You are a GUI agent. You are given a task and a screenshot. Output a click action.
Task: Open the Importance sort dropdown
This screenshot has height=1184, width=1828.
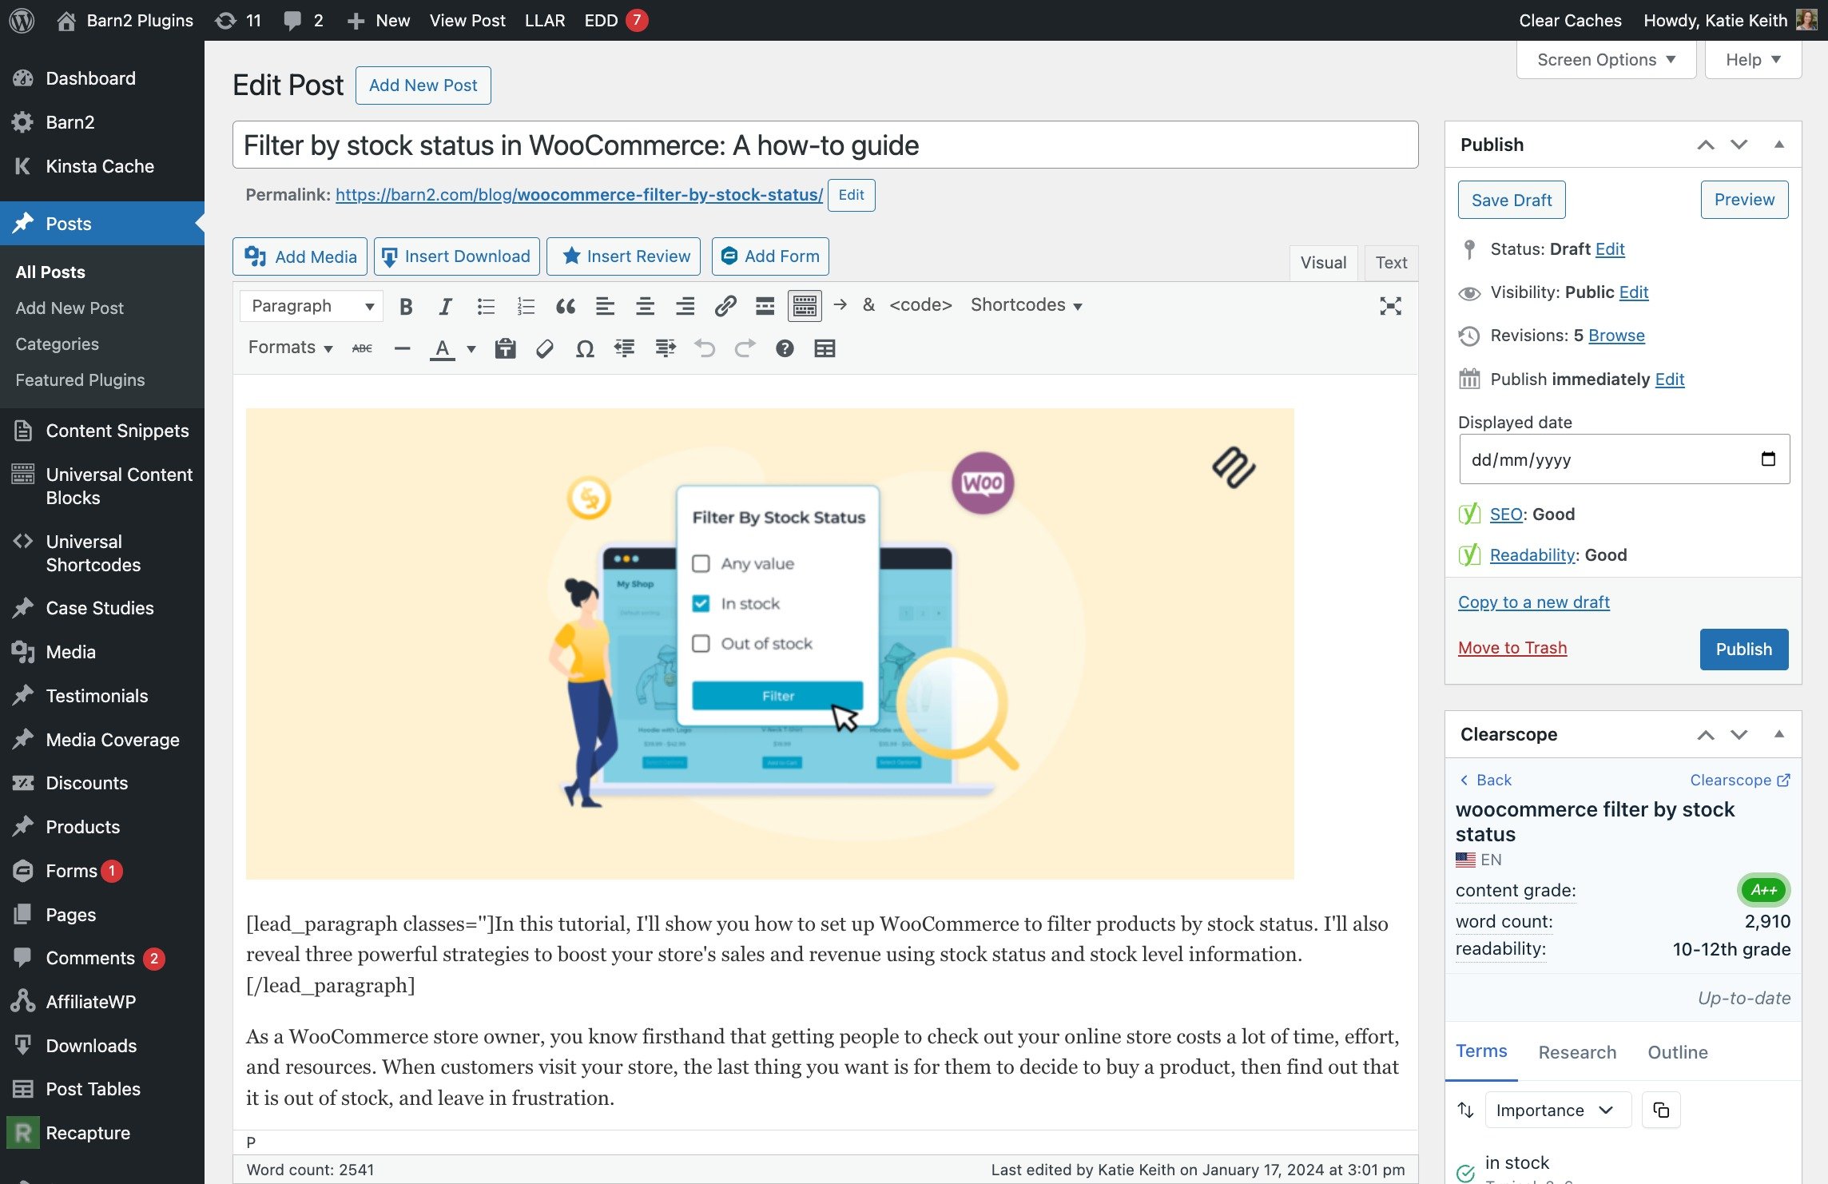tap(1557, 1110)
